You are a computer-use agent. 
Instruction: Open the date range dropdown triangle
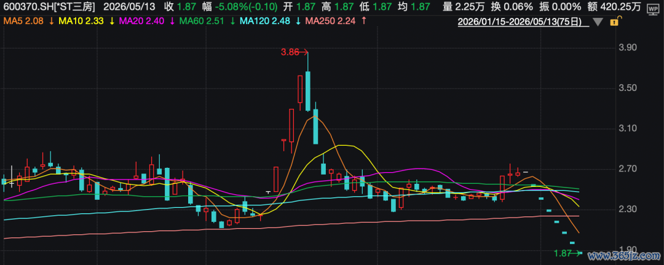(x=598, y=22)
